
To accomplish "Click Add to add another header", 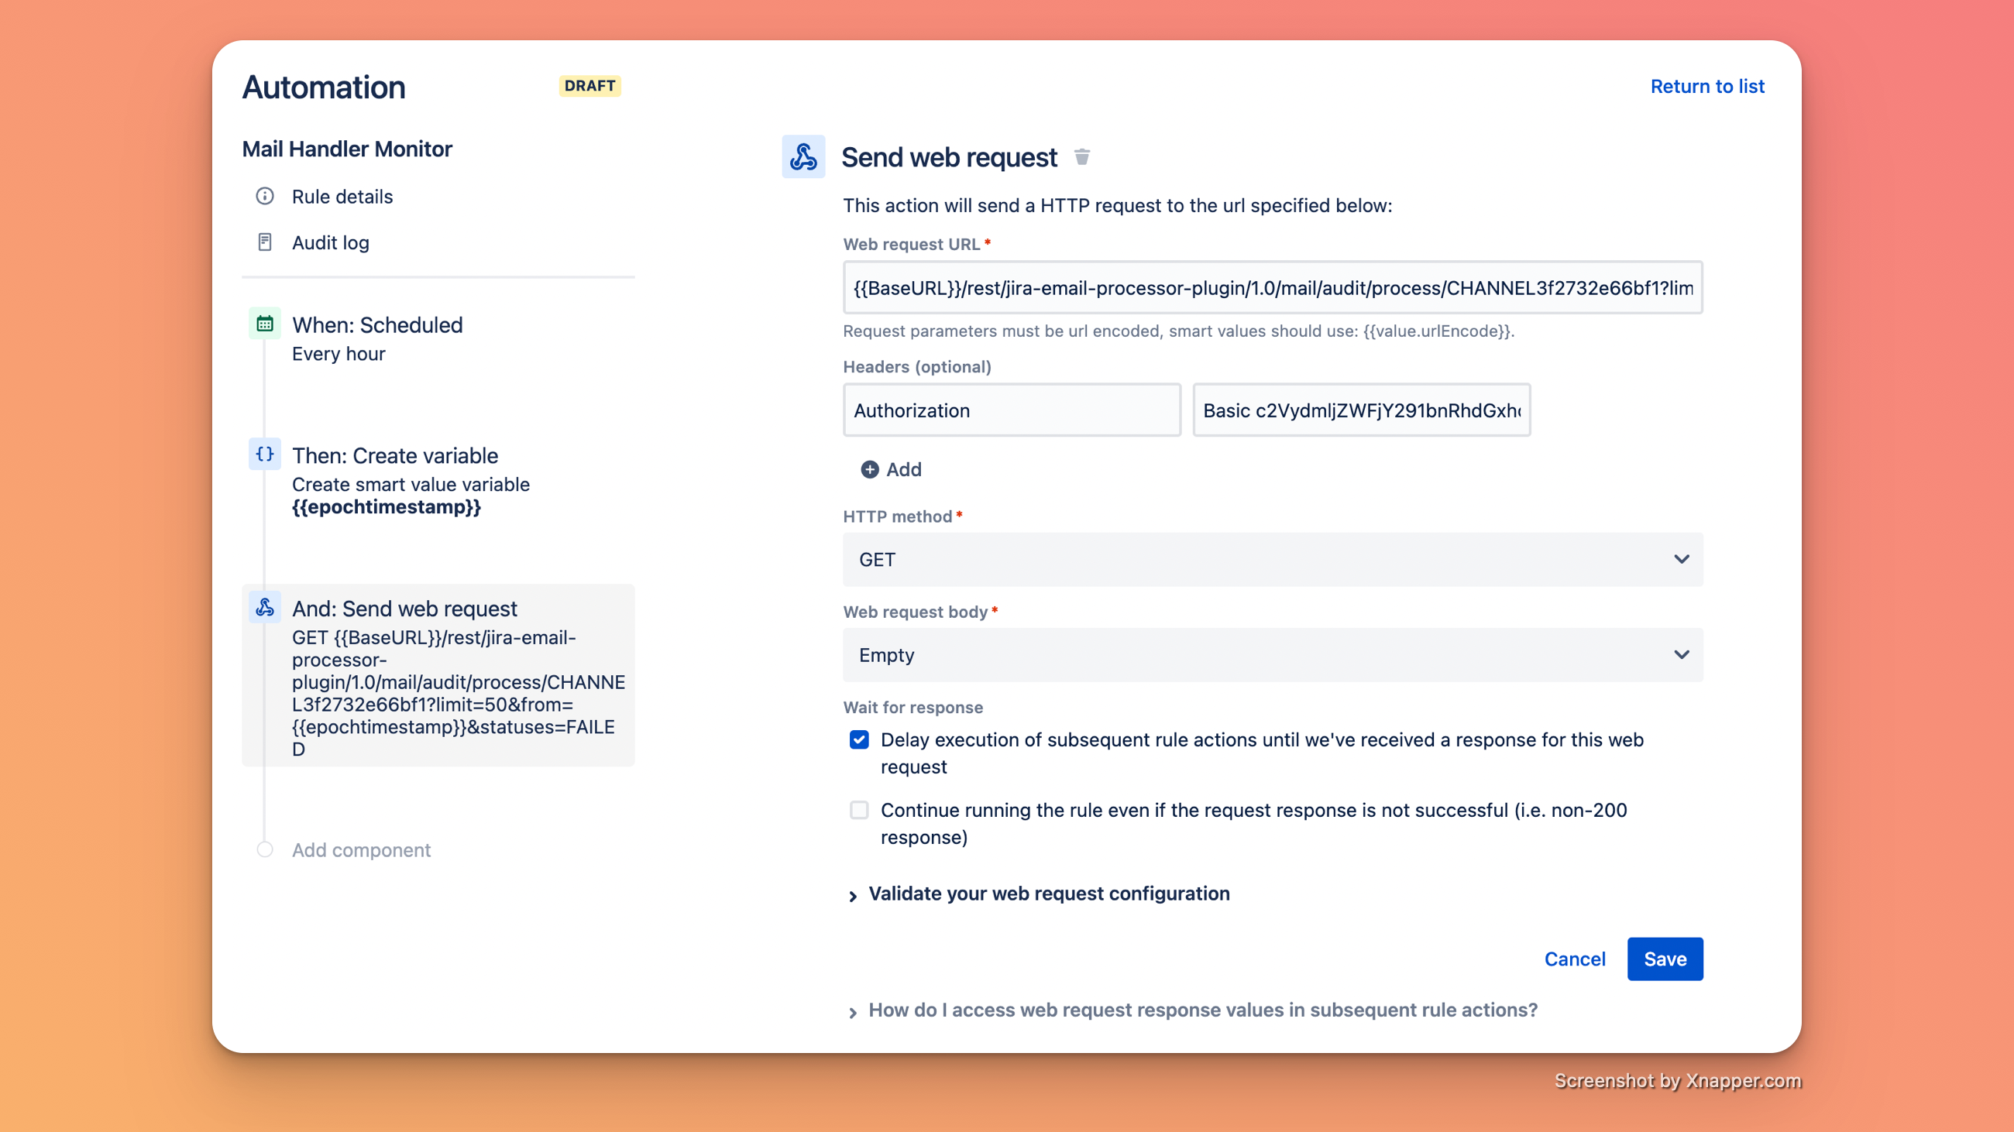I will [x=892, y=469].
